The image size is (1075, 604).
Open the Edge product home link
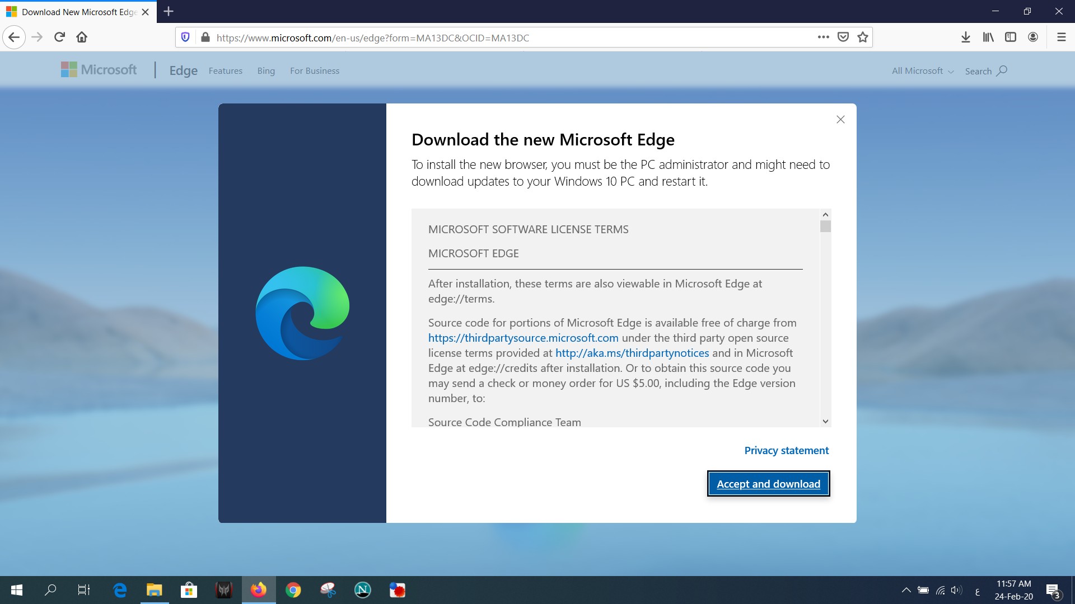(x=183, y=70)
